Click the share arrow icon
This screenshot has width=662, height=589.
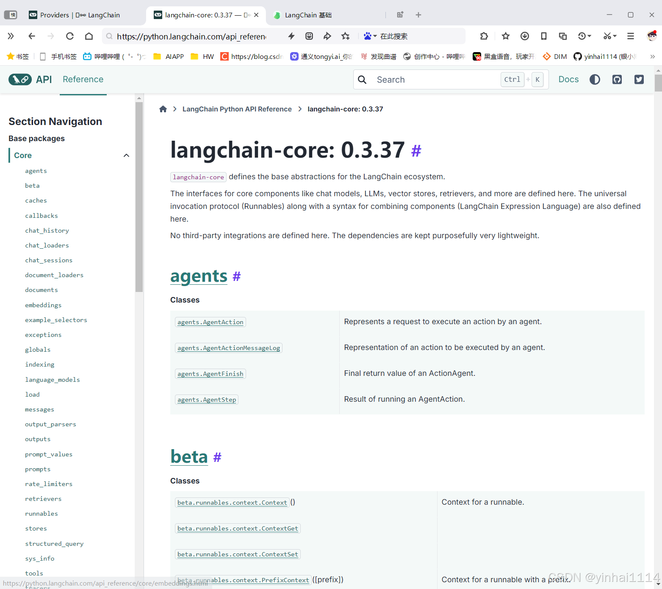[x=327, y=36]
